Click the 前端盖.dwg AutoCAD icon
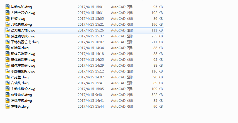This screenshot has width=238, height=123. pos(8,48)
